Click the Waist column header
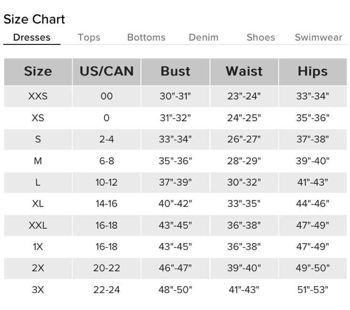 [x=244, y=72]
